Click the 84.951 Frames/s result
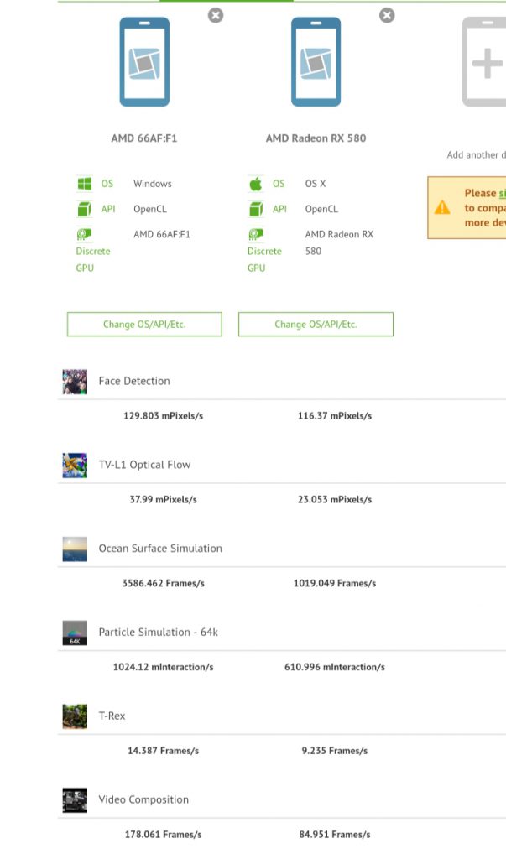Image resolution: width=506 pixels, height=859 pixels. click(335, 835)
